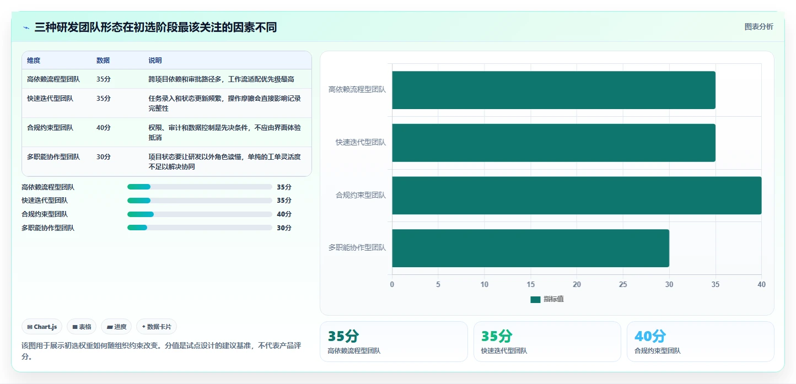Click the 权限、审计和数据控制 description cell
This screenshot has height=384, width=796.
225,132
